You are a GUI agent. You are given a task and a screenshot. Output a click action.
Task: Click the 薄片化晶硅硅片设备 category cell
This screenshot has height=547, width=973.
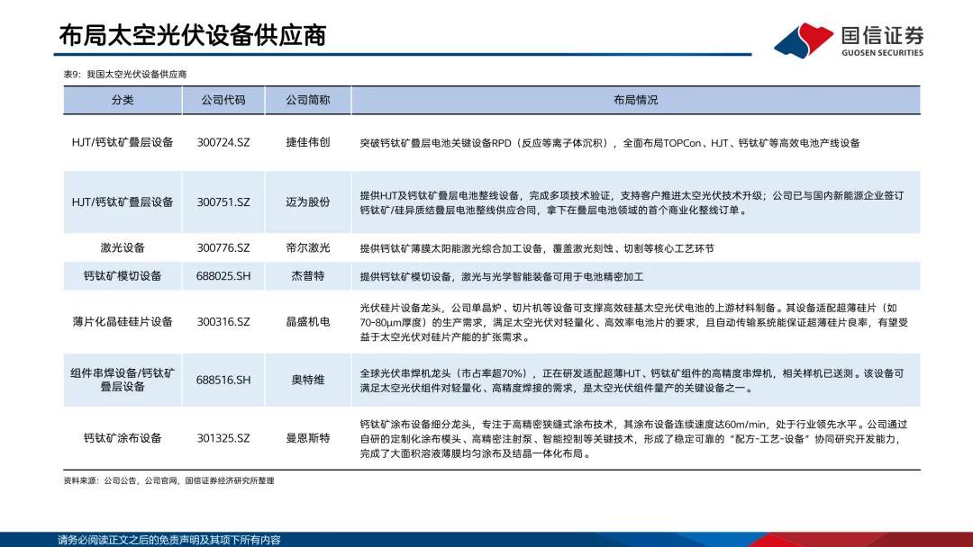tap(123, 321)
